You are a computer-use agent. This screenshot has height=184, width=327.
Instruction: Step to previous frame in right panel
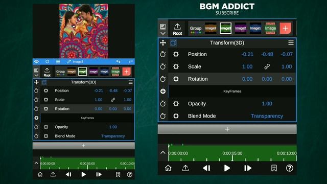click(206, 168)
